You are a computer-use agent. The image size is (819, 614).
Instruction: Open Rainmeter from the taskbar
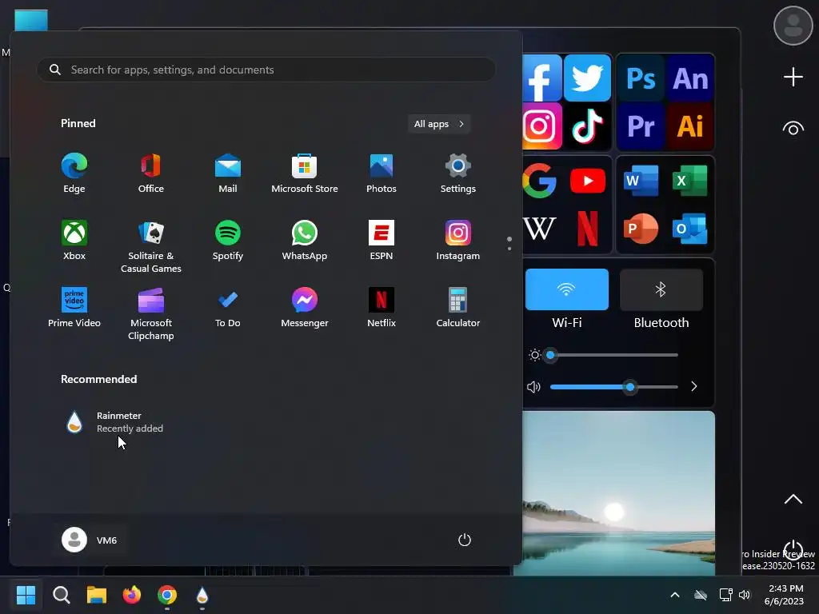pos(202,595)
